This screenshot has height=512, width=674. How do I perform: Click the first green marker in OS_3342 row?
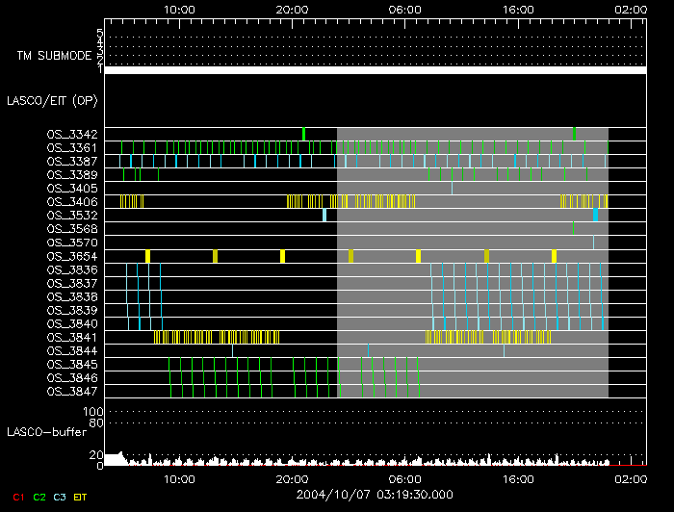coord(303,134)
